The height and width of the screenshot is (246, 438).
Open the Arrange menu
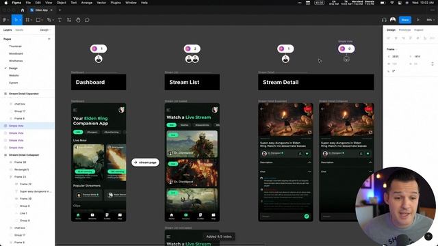click(87, 3)
